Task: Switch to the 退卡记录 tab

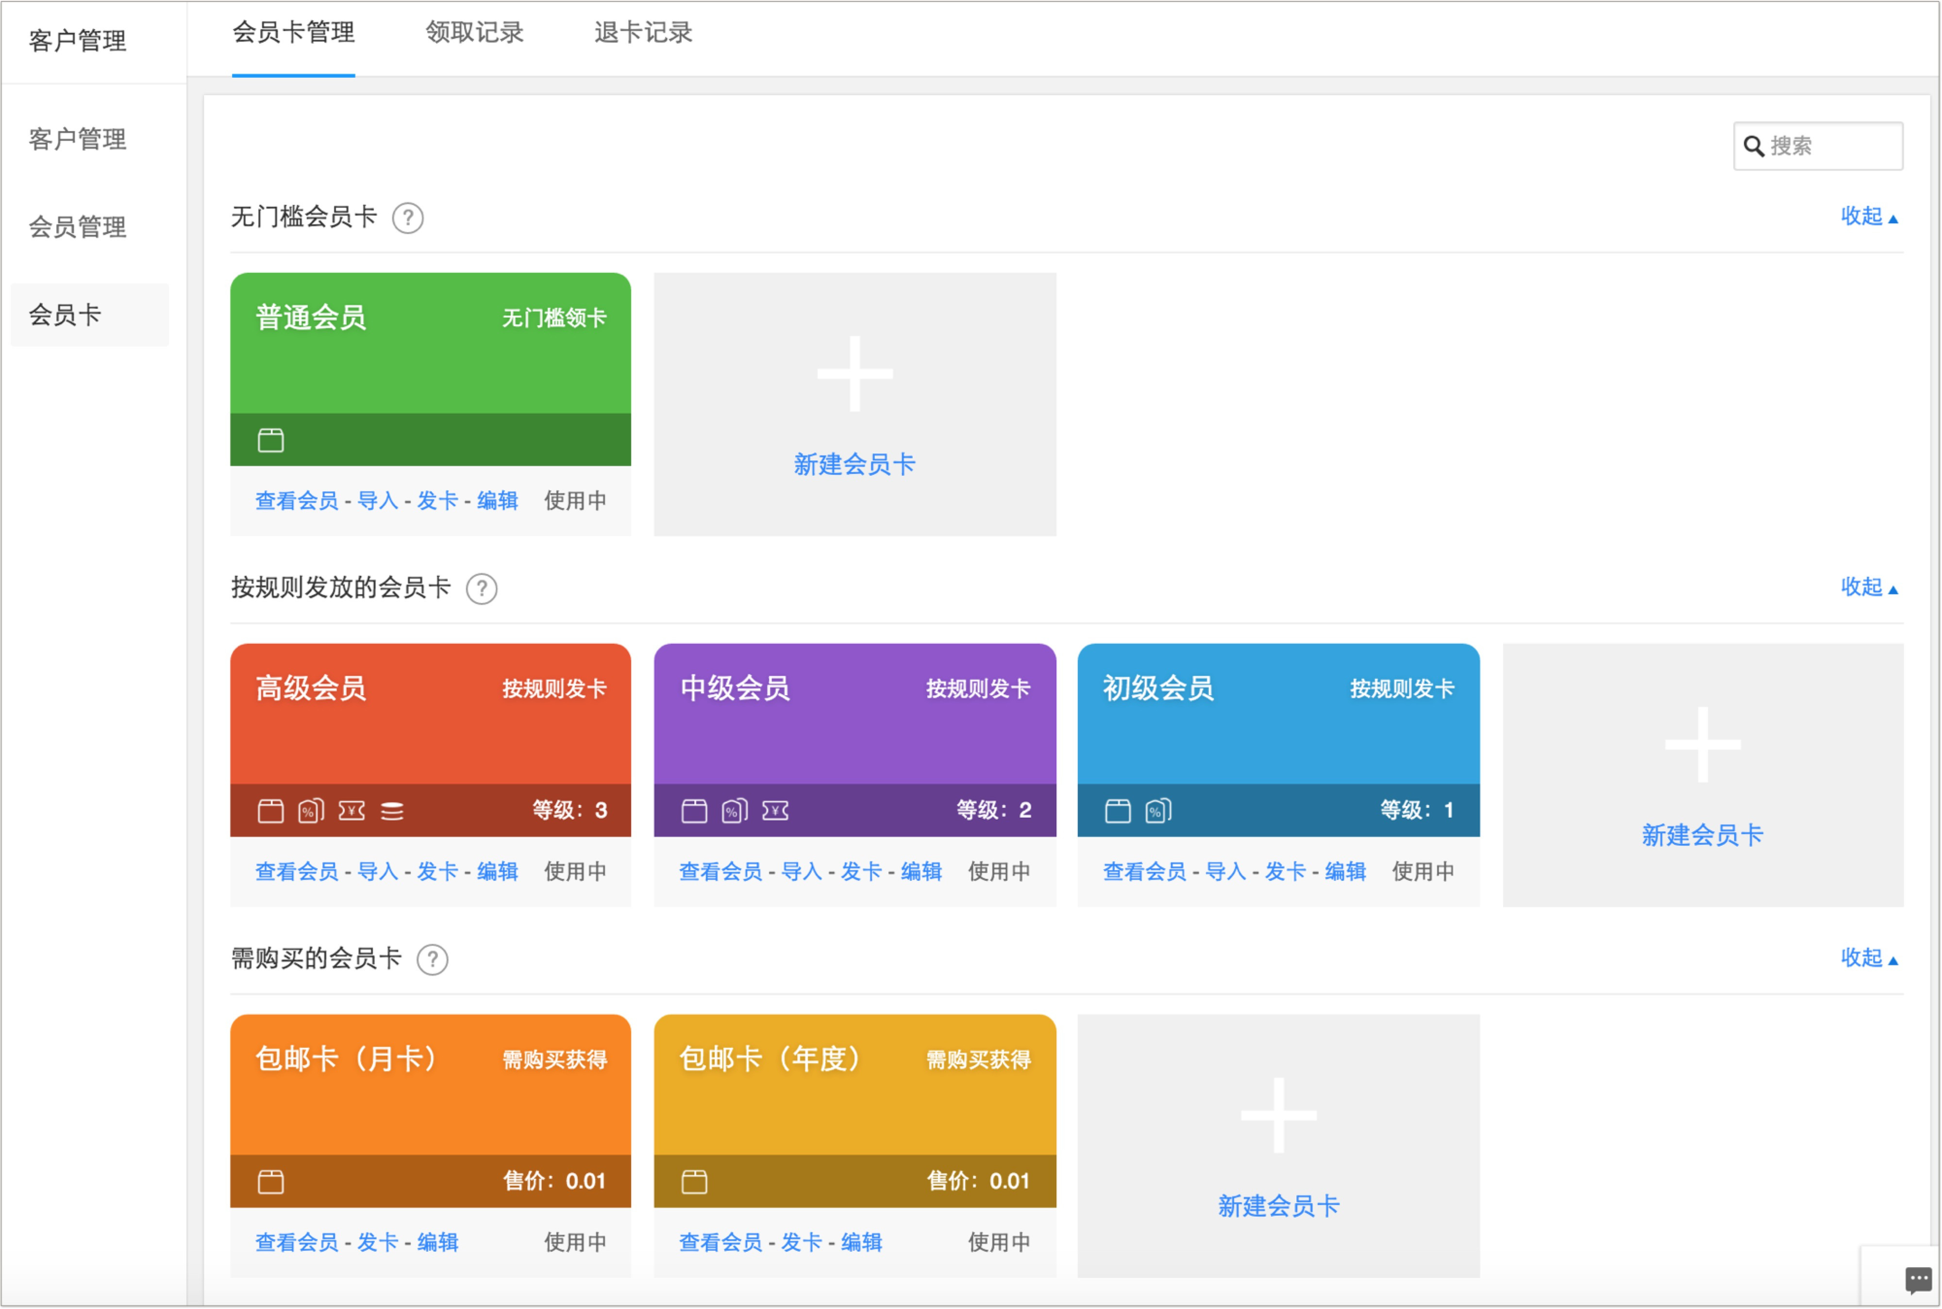Action: [x=643, y=33]
